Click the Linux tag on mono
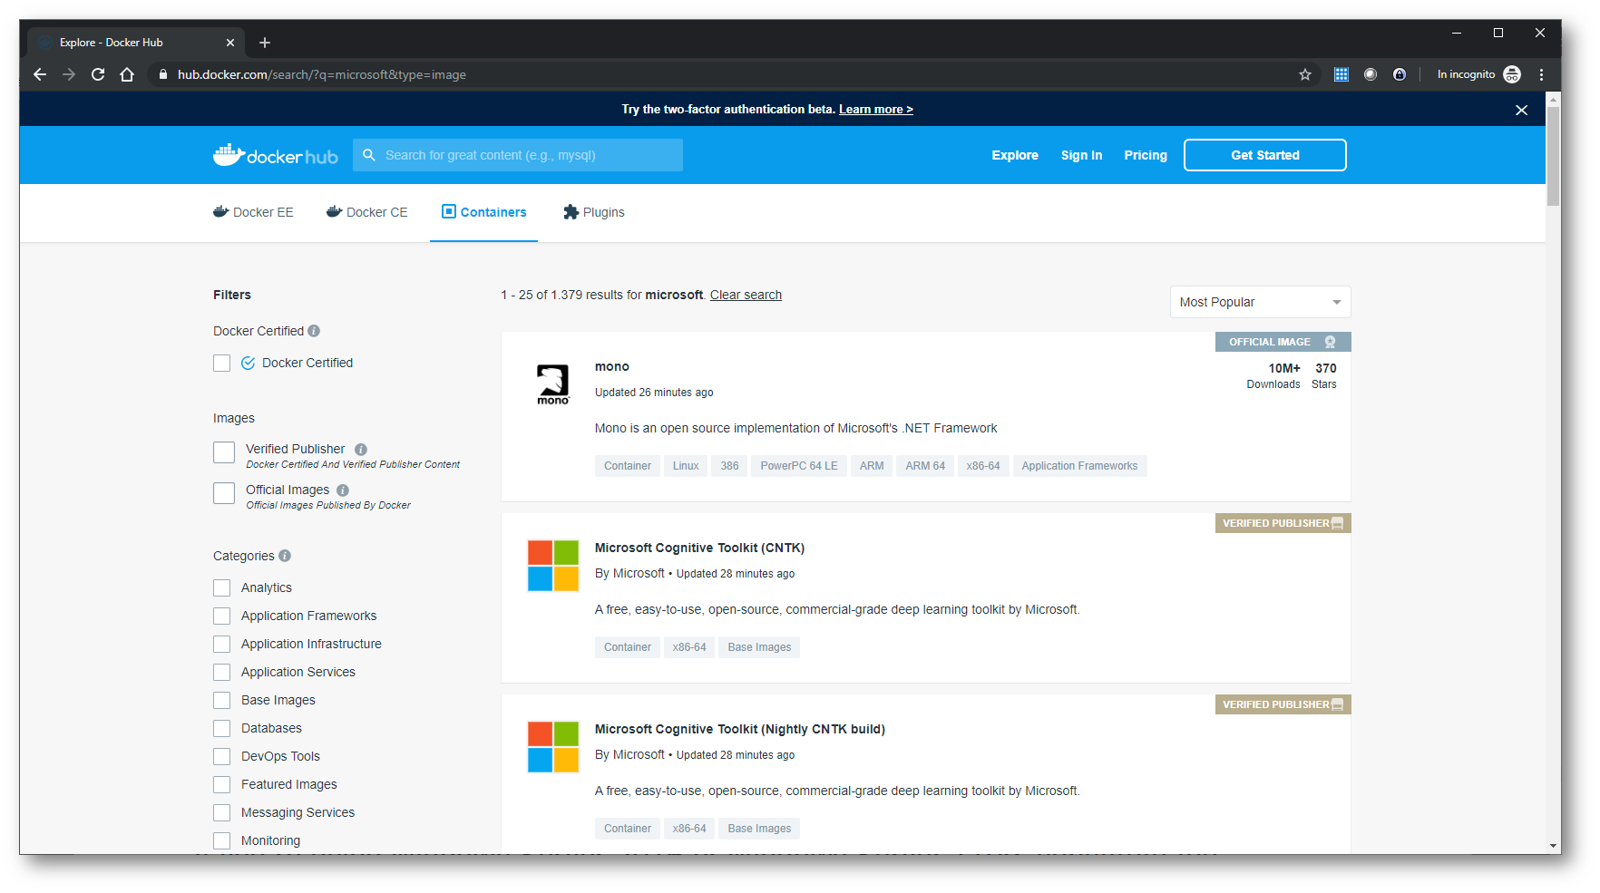 [686, 466]
